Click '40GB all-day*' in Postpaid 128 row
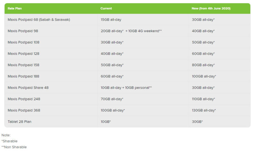Viewport: 256px width, 152px height. click(x=112, y=54)
